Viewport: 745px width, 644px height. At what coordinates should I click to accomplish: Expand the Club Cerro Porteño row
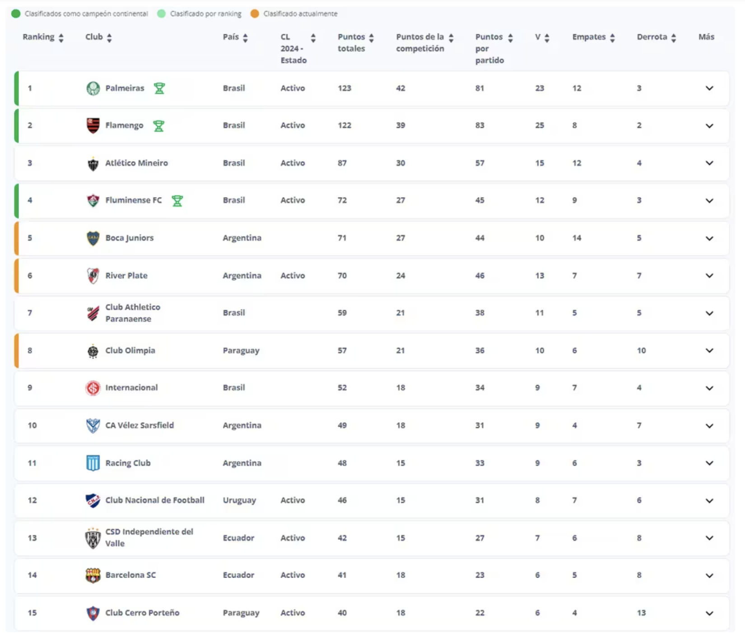709,613
